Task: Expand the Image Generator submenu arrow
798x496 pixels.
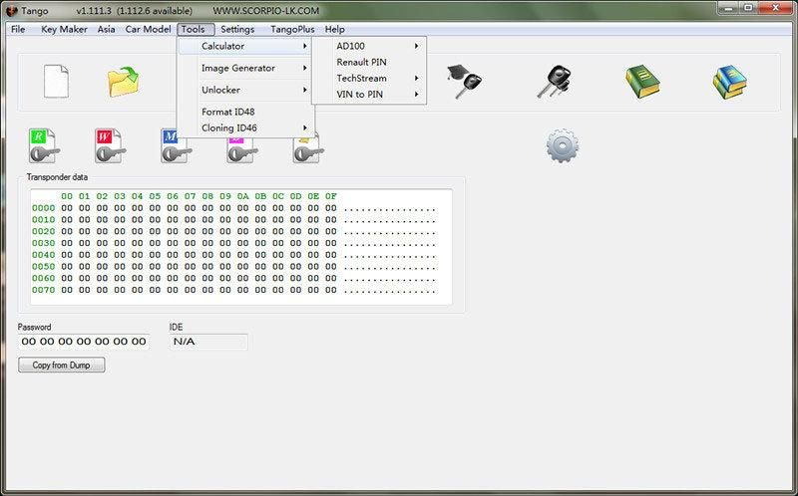Action: (x=304, y=68)
